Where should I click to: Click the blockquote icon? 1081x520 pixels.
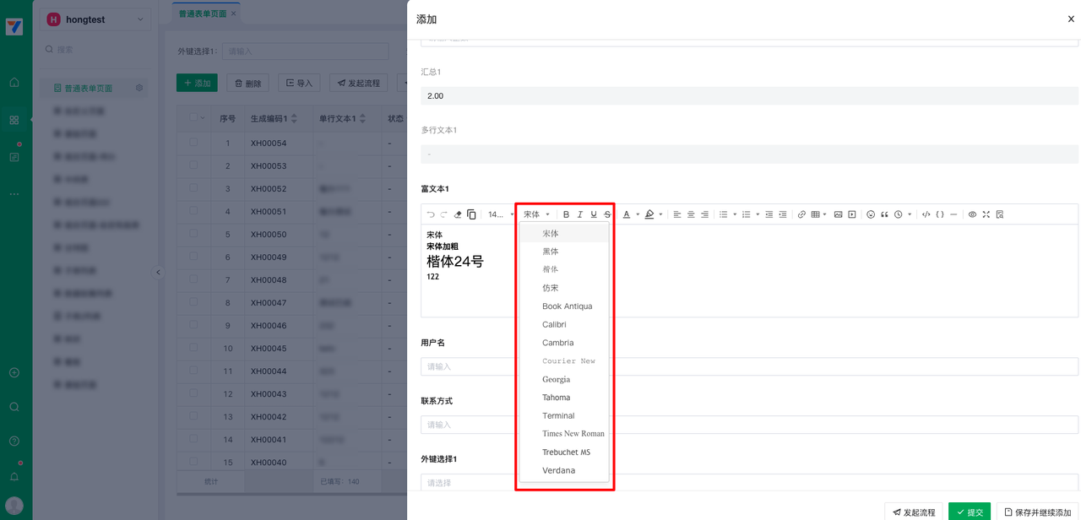coord(884,214)
